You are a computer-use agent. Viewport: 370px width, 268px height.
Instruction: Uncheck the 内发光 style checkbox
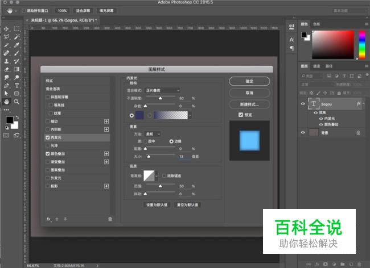tap(48, 137)
